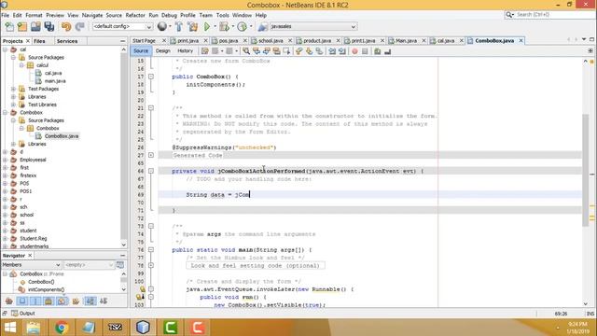Toggle Sort by Source in Navigator
This screenshot has width=597, height=336.
point(104,301)
